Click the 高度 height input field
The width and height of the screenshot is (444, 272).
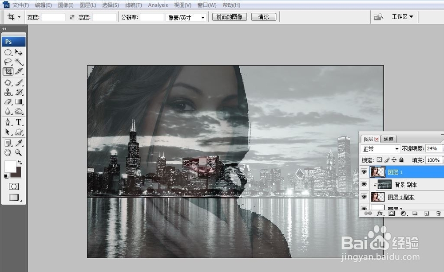[104, 17]
